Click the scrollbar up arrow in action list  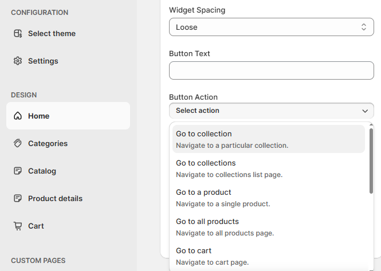point(371,125)
